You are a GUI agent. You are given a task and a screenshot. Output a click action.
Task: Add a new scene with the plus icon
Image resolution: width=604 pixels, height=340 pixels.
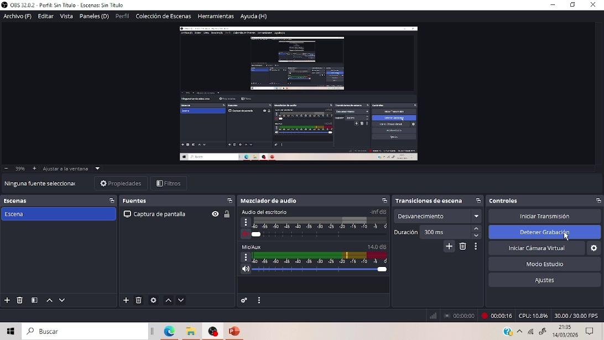pos(7,301)
